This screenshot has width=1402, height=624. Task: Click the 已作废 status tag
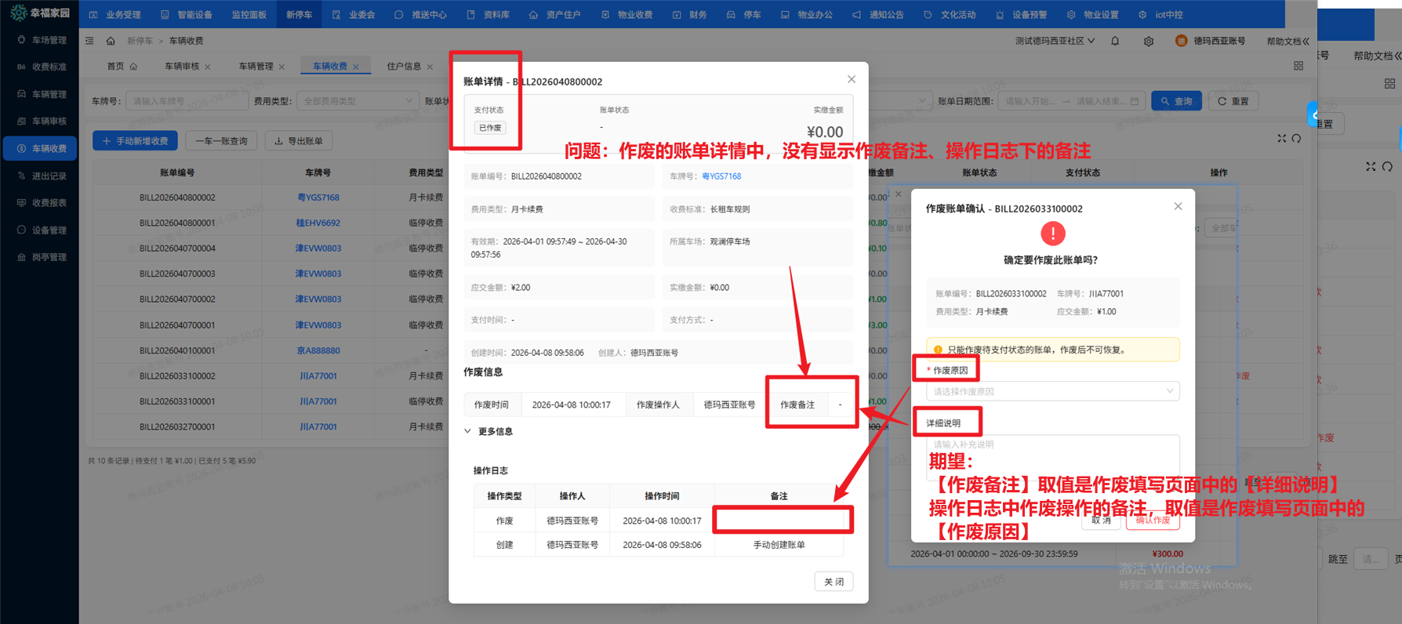pyautogui.click(x=490, y=128)
